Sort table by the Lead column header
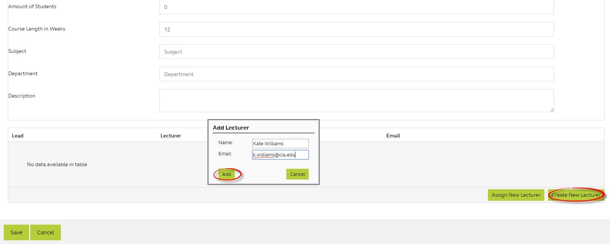610x244 pixels. 18,136
